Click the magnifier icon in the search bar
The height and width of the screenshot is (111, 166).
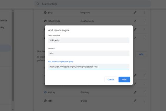tap(38, 4)
